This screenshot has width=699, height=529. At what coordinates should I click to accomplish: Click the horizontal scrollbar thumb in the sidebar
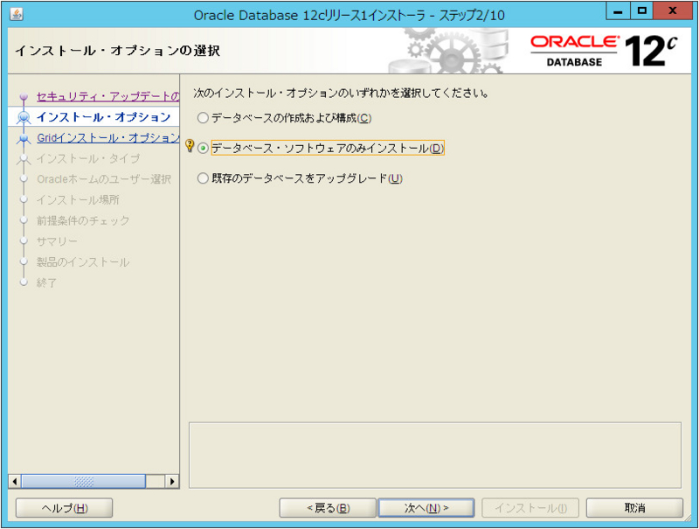[85, 481]
